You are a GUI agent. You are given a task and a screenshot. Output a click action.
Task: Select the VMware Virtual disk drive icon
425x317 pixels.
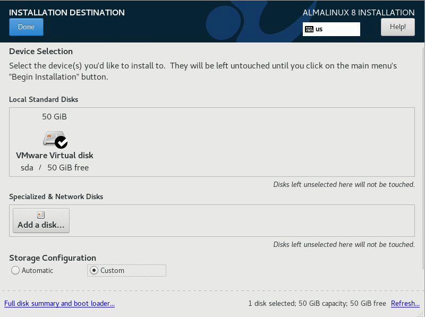click(55, 139)
